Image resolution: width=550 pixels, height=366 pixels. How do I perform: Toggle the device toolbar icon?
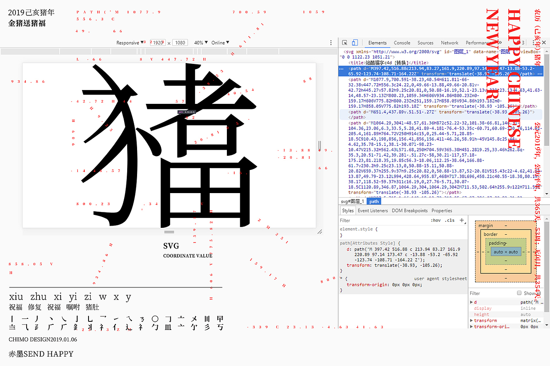click(355, 43)
